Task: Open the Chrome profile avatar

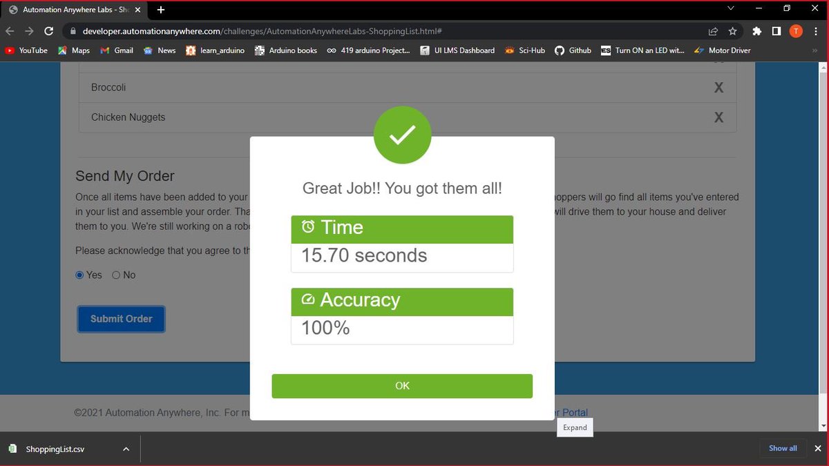Action: 796,31
